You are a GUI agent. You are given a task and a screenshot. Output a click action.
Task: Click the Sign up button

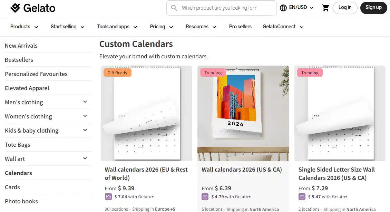pos(373,7)
